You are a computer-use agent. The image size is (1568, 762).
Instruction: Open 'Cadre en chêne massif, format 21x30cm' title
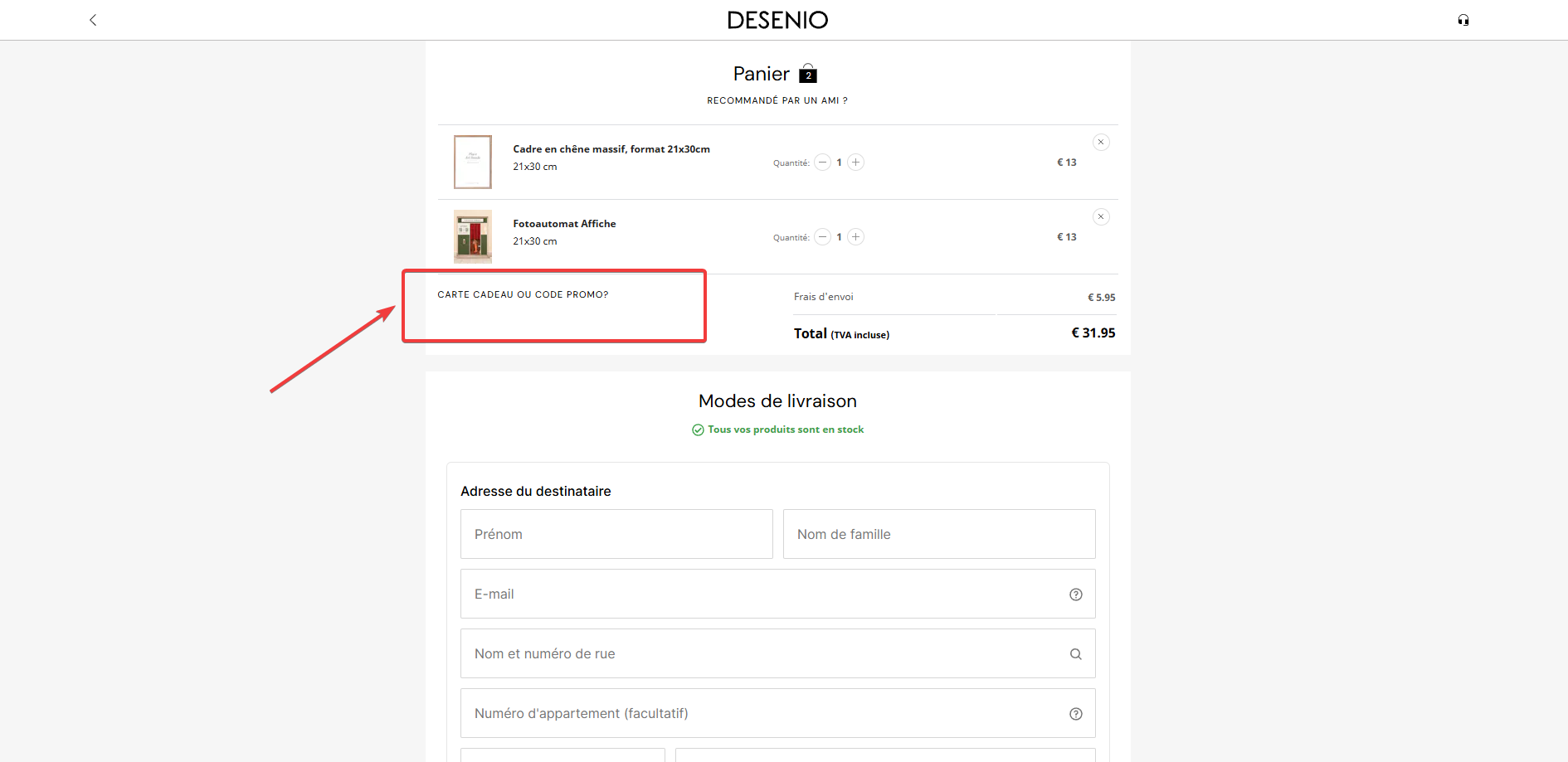(611, 149)
